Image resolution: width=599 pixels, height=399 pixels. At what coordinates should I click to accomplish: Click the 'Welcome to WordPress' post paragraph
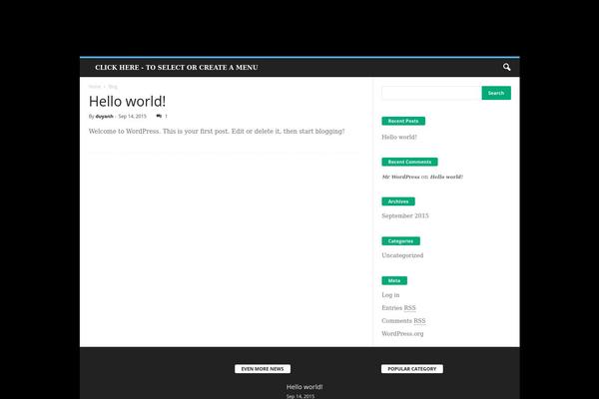coord(217,132)
